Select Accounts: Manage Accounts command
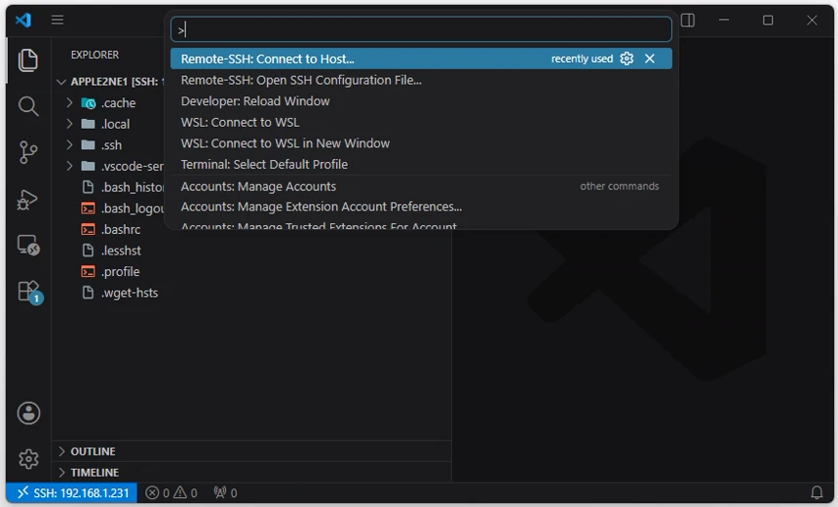 pyautogui.click(x=421, y=186)
